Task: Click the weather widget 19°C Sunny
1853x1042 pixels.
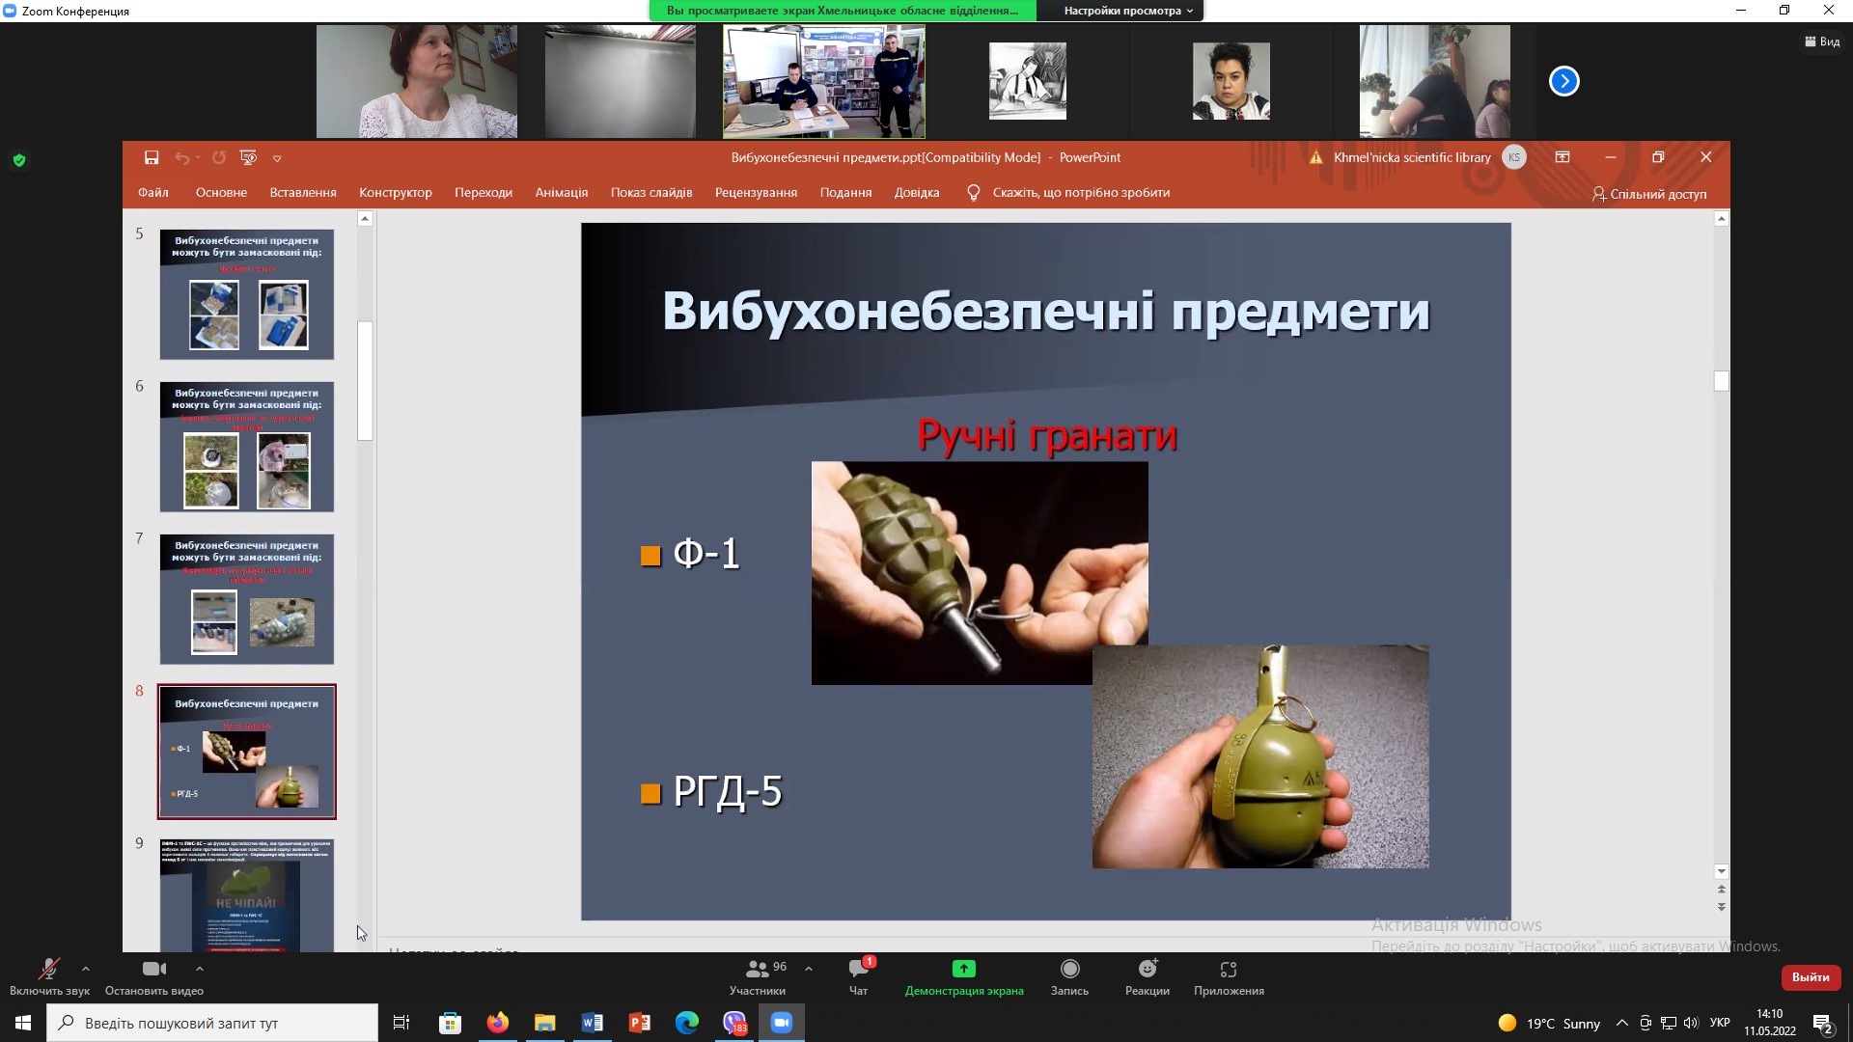Action: click(1549, 1023)
